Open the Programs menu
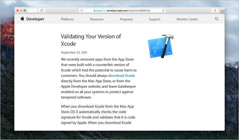Image resolution: width=239 pixels, height=140 pixels. pyautogui.click(x=126, y=19)
